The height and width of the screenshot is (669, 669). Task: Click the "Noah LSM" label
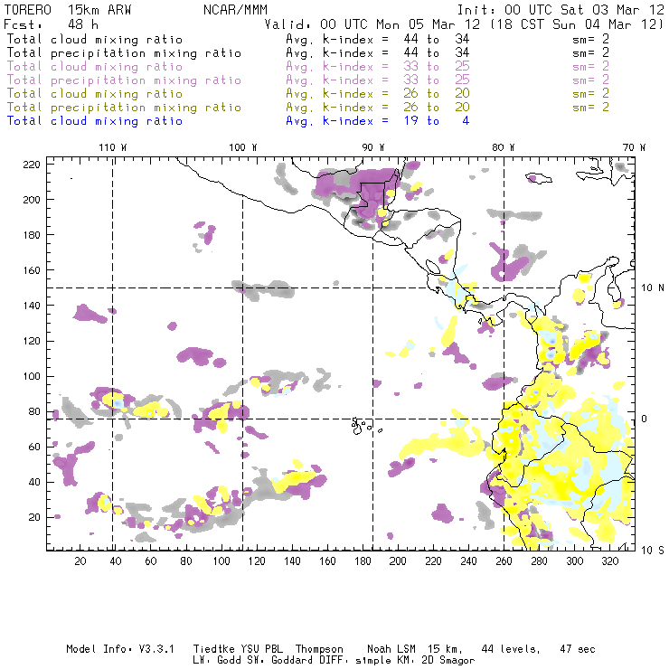391,649
